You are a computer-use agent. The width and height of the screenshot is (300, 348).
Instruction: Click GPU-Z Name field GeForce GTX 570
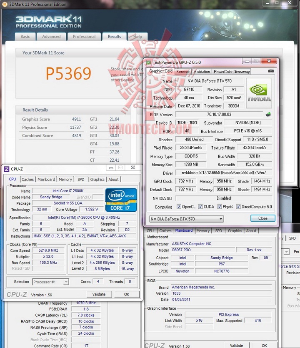(x=209, y=81)
